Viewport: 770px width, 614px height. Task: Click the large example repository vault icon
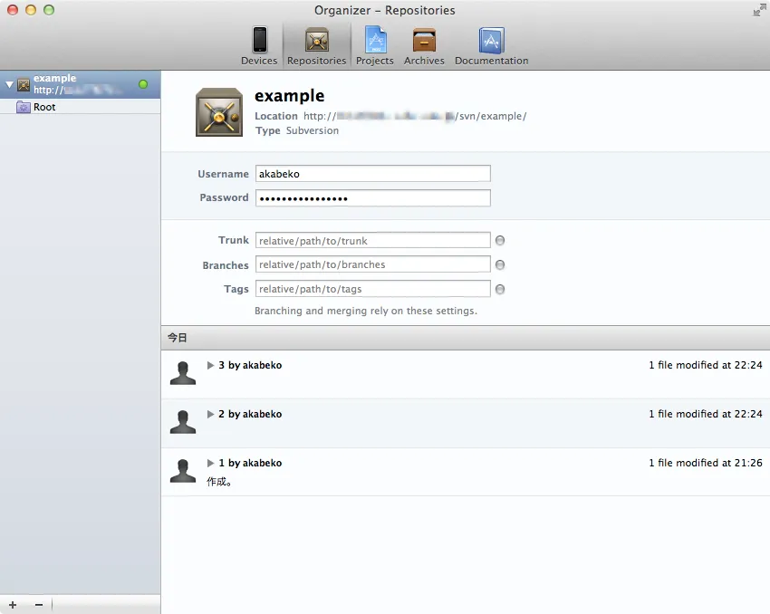click(x=219, y=112)
